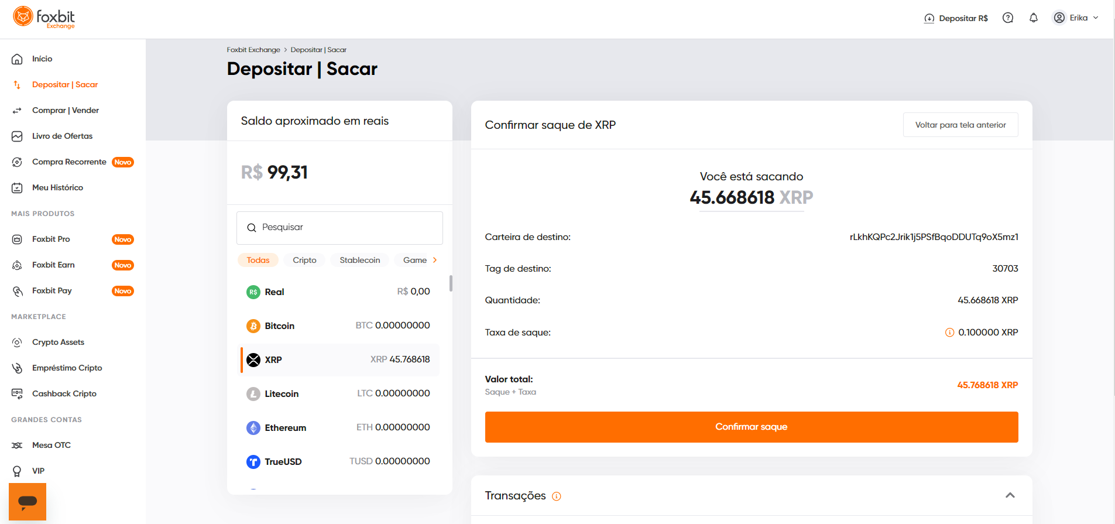1115x524 pixels.
Task: Focus the Pesquisar search field
Action: [x=339, y=228]
